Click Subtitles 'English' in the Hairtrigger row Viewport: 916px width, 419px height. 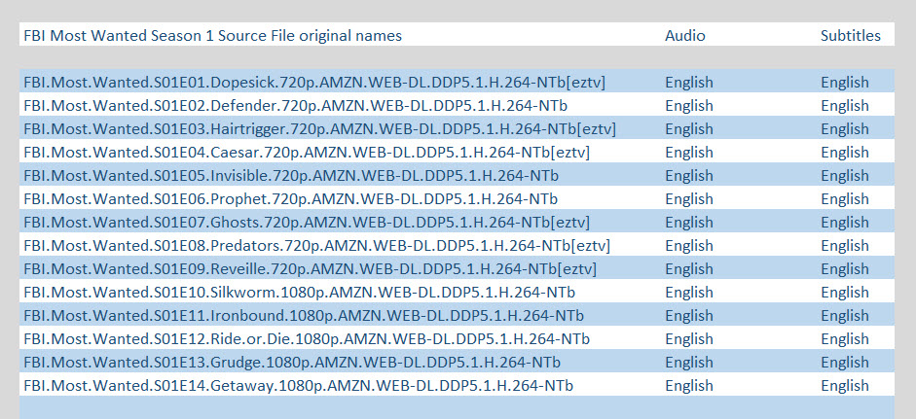pyautogui.click(x=845, y=129)
